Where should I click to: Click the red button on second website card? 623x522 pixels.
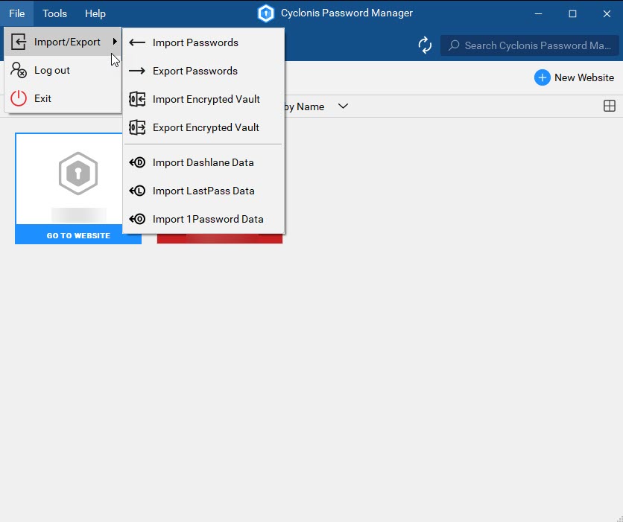click(x=220, y=238)
